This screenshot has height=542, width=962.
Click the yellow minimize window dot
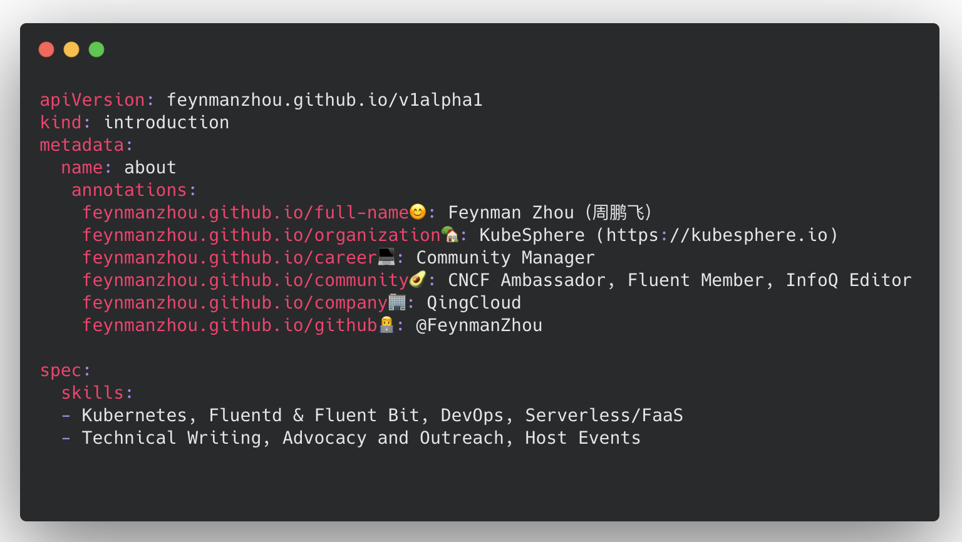pos(71,49)
